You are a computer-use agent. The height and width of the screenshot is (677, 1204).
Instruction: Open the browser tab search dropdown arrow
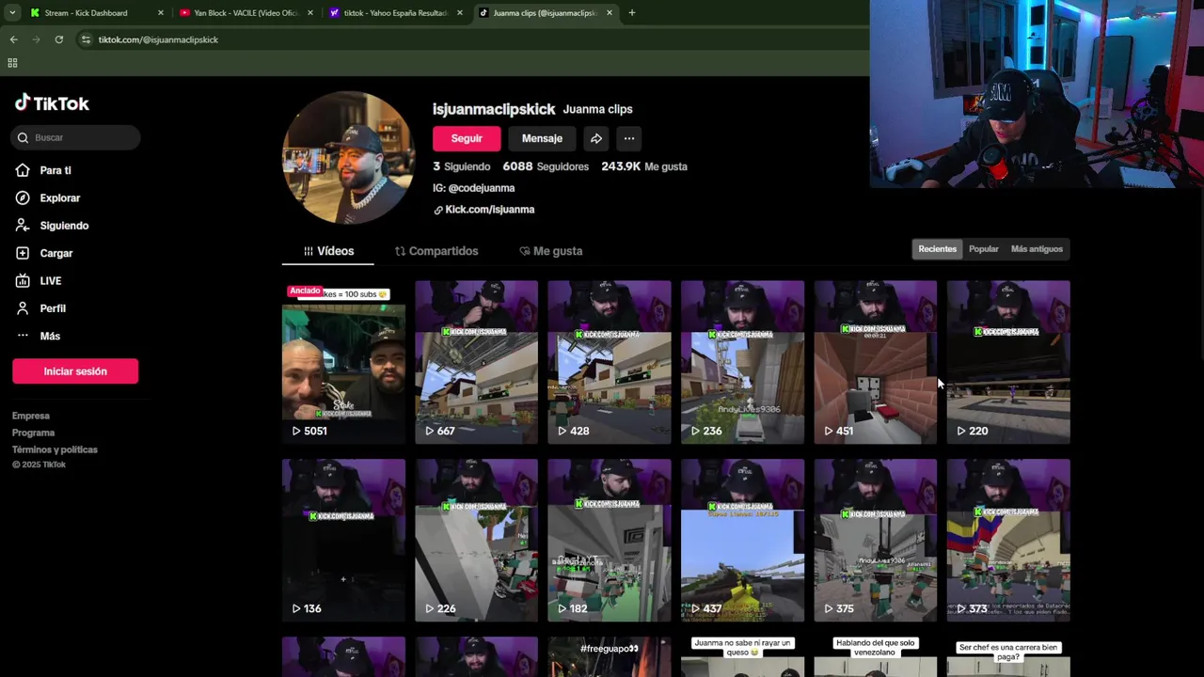coord(11,13)
